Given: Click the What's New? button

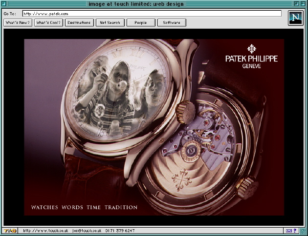Looking at the screenshot, I should 18,23.
